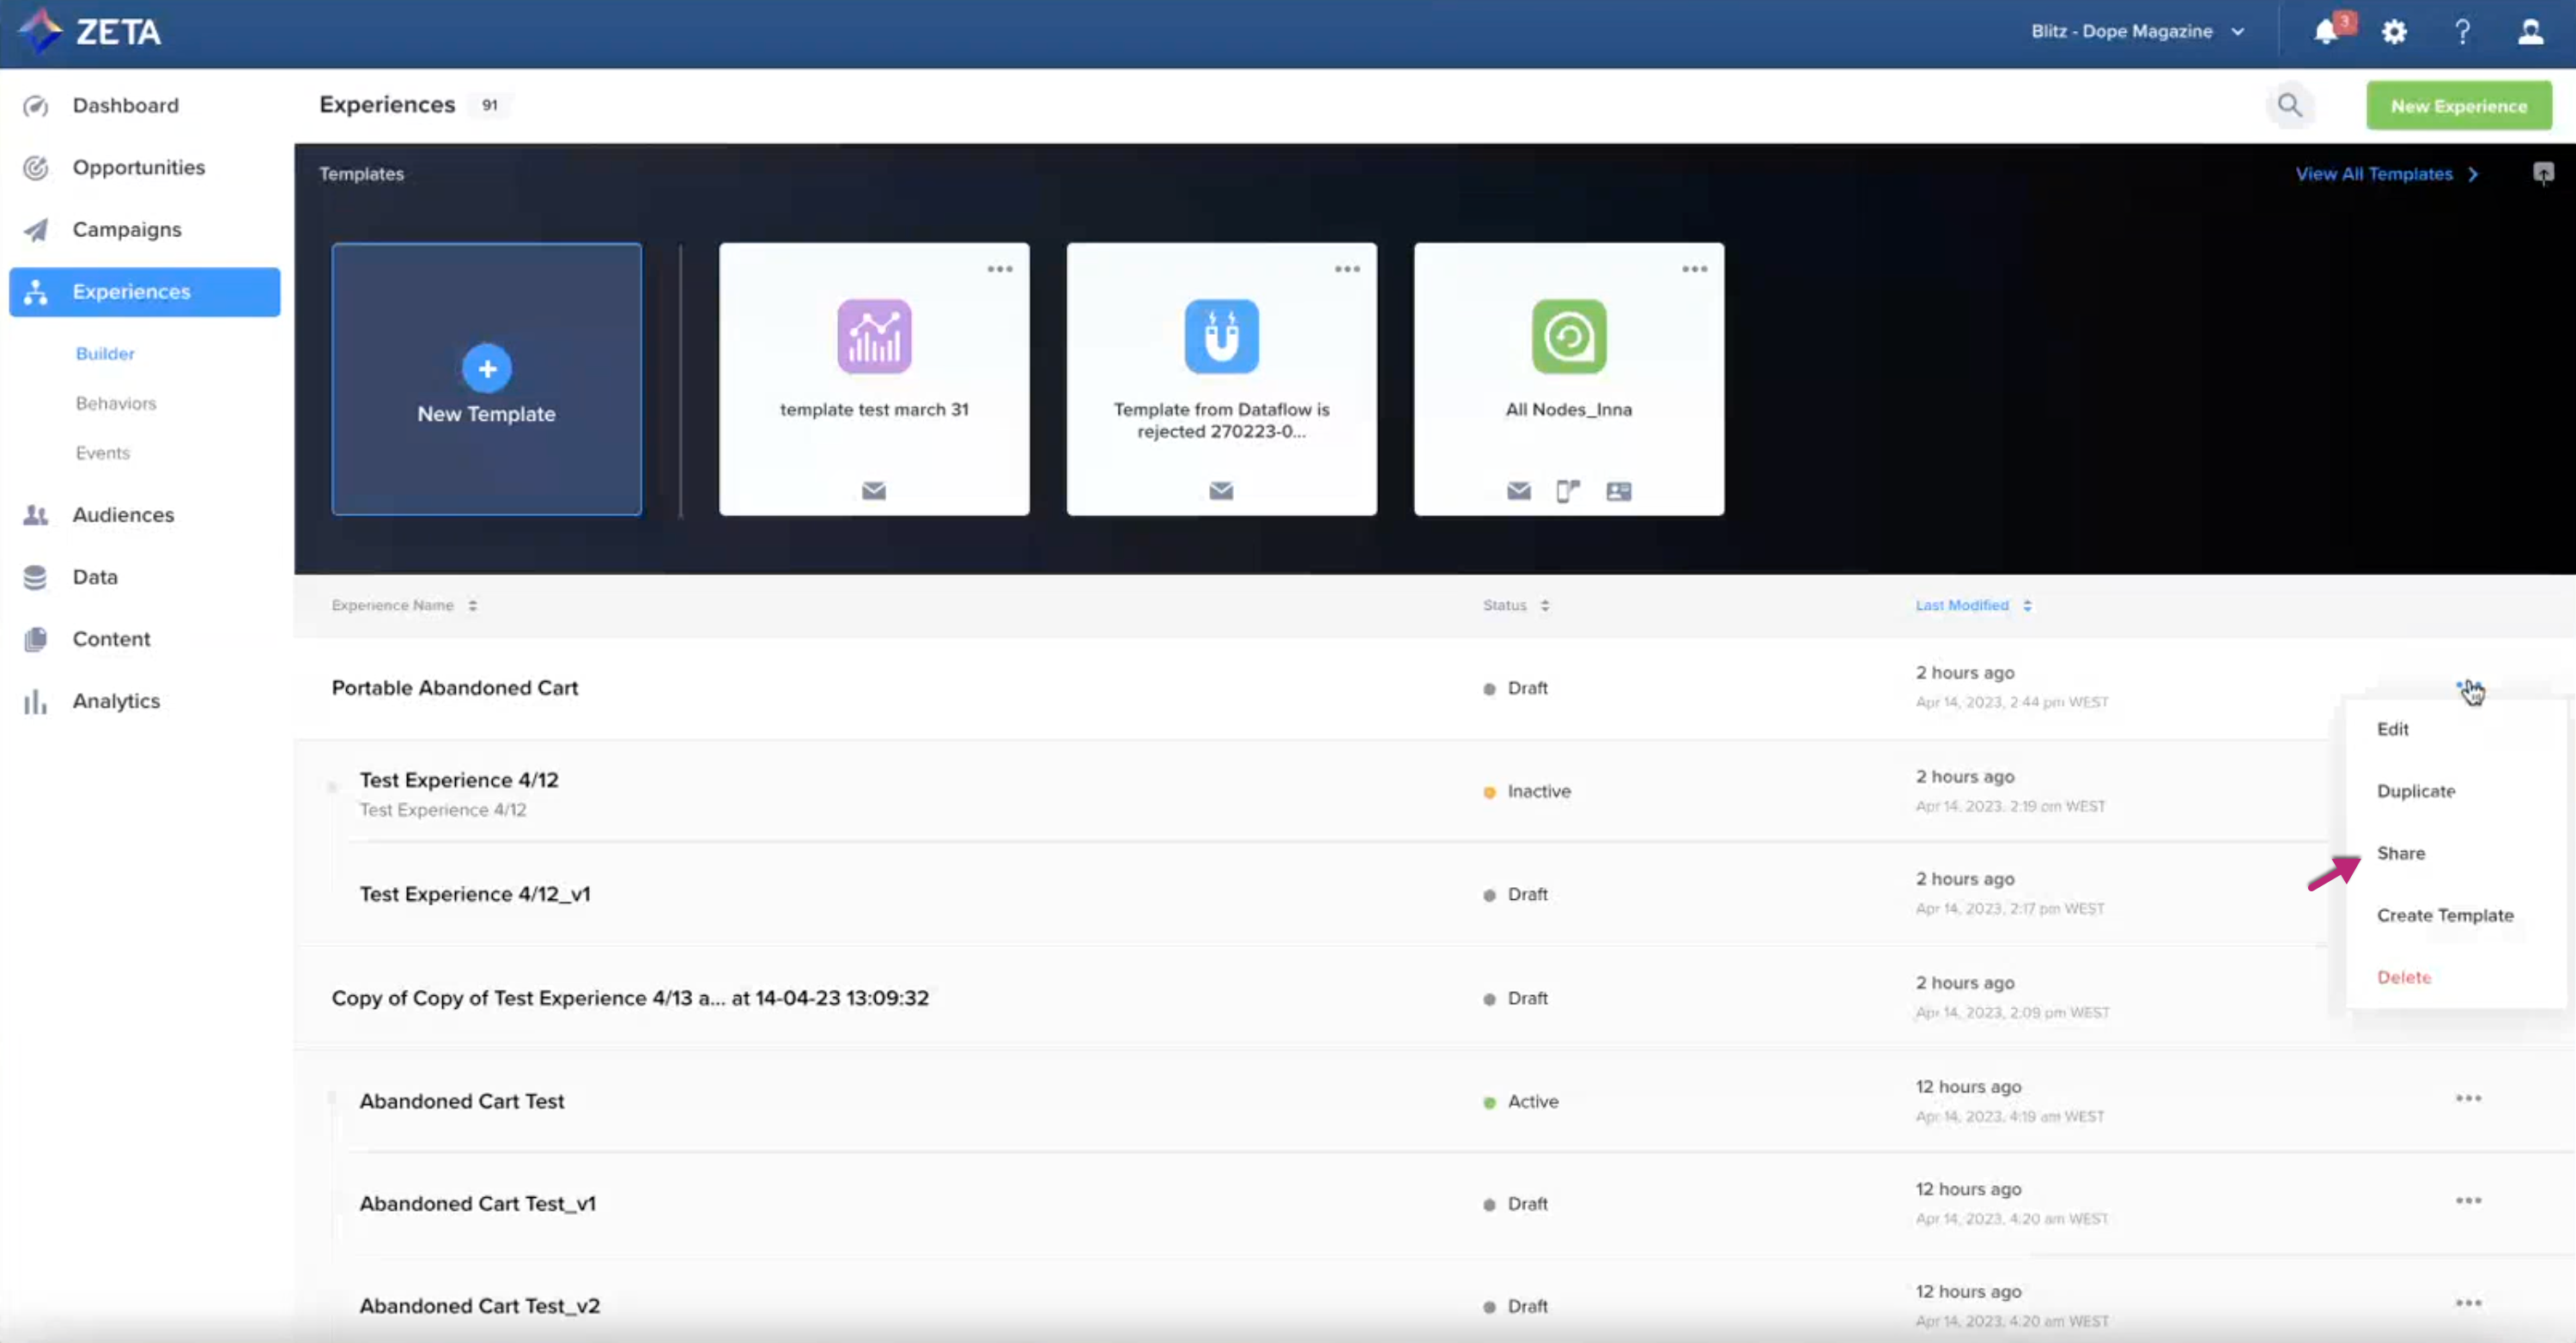Open Abandoned Cart Test row options menu

pyautogui.click(x=2468, y=1098)
